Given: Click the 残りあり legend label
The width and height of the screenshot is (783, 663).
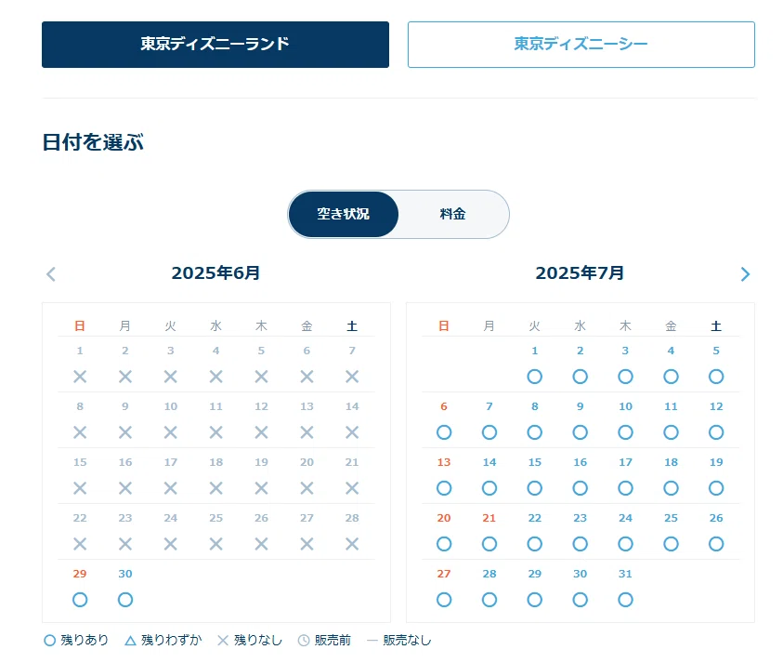Looking at the screenshot, I should tap(85, 640).
